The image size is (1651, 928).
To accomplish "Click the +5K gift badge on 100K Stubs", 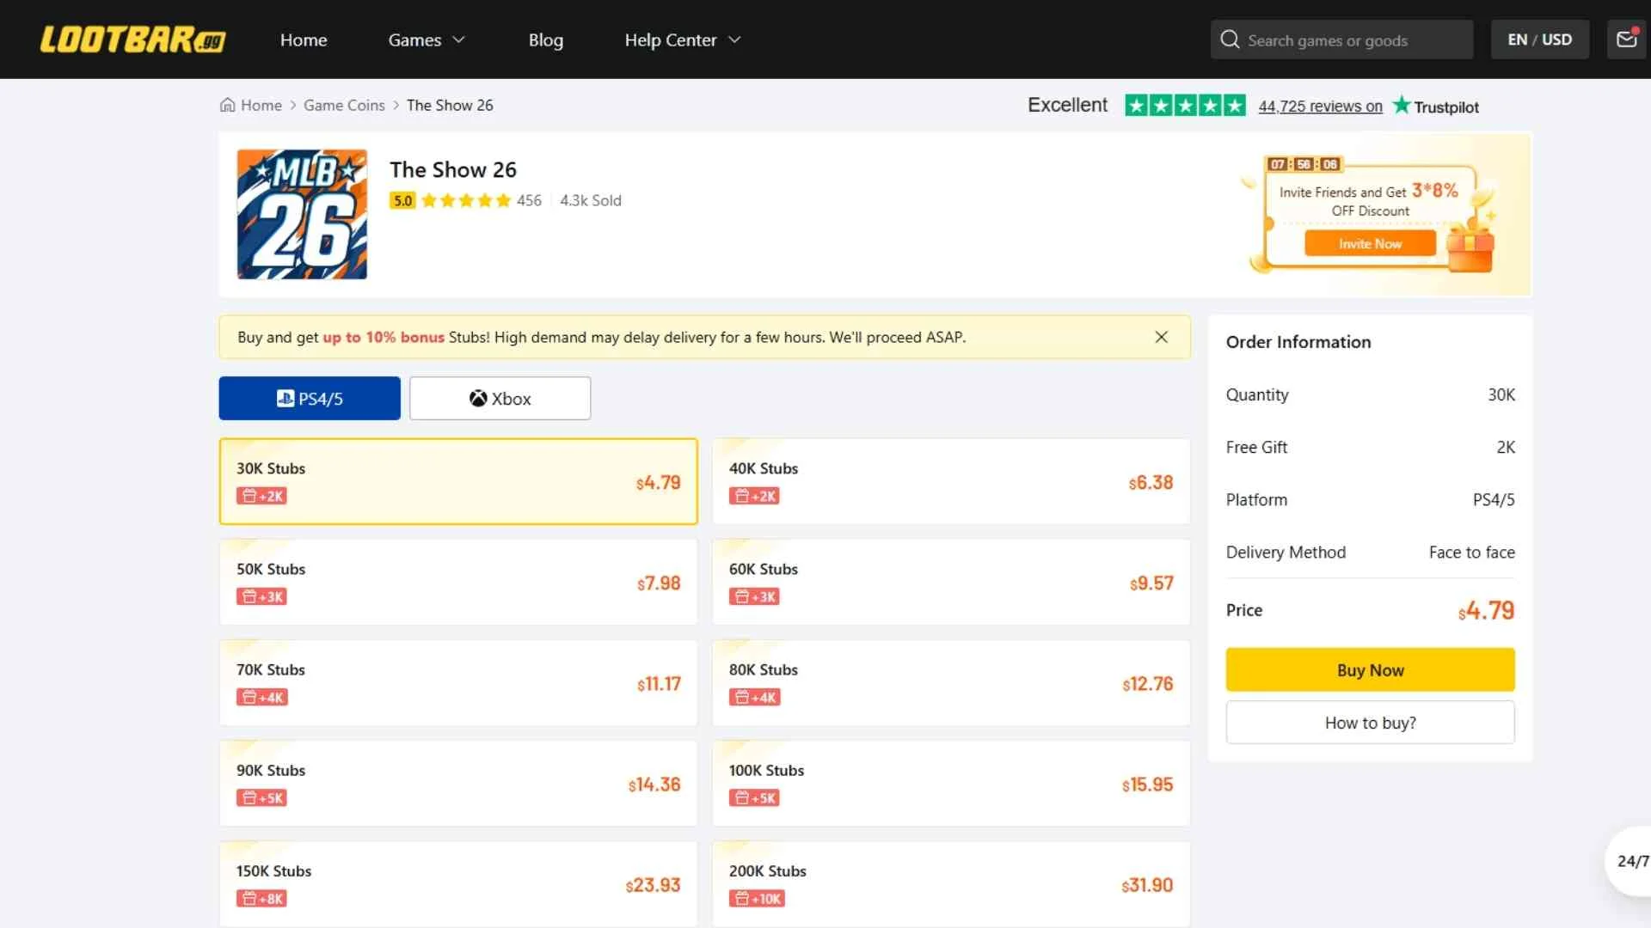I will tap(754, 797).
